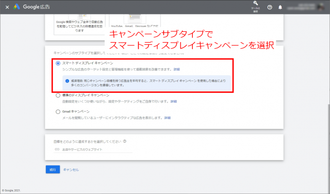Click the blue 続行 continue button
The width and height of the screenshot is (330, 194).
(53, 169)
